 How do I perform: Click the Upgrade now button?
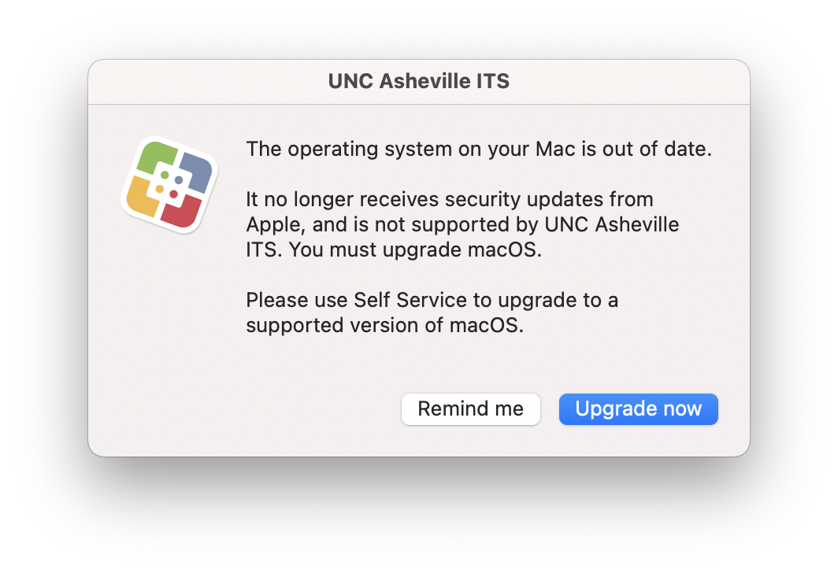(x=638, y=409)
